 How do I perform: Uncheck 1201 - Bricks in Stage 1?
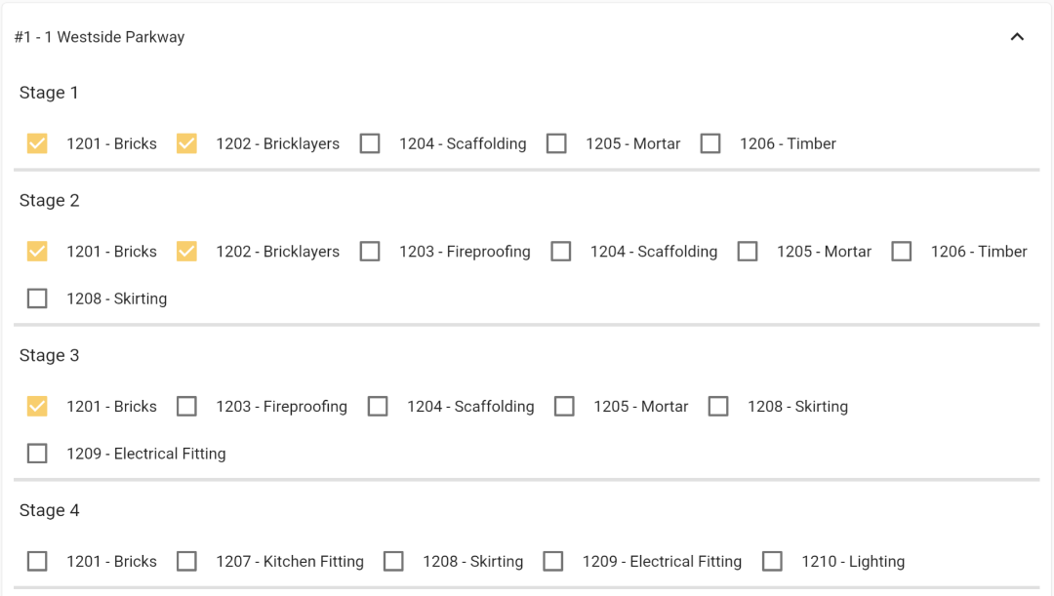[x=37, y=143]
